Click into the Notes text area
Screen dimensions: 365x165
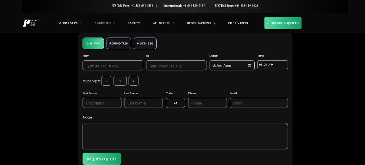[185, 136]
